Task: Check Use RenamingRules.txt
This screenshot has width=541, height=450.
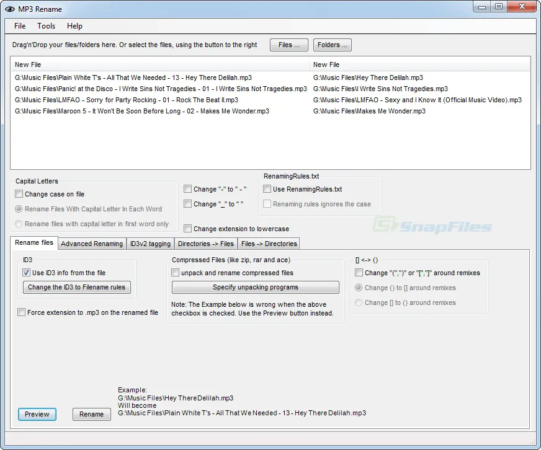Action: coord(267,189)
